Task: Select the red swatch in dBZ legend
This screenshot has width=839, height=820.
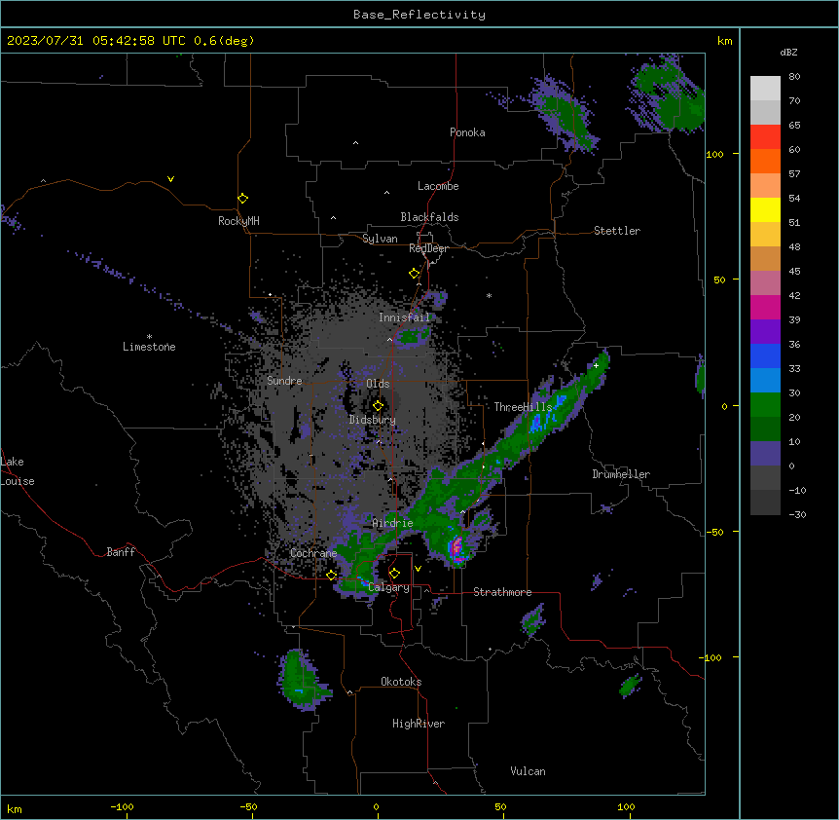Action: [x=765, y=137]
